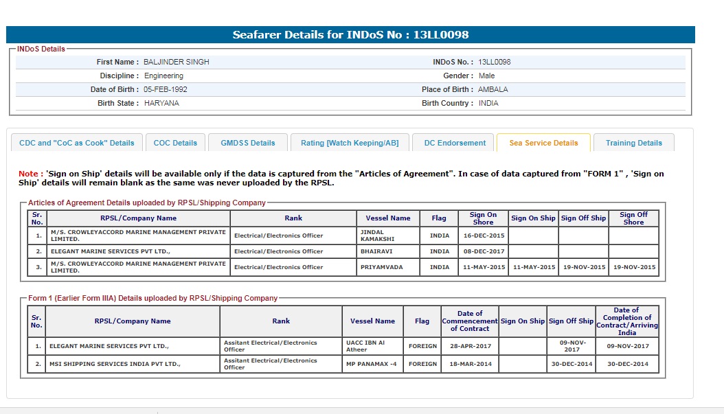
Task: Show the Training Details tab
Action: pyautogui.click(x=633, y=143)
